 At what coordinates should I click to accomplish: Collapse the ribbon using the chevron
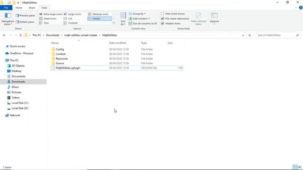[296, 8]
